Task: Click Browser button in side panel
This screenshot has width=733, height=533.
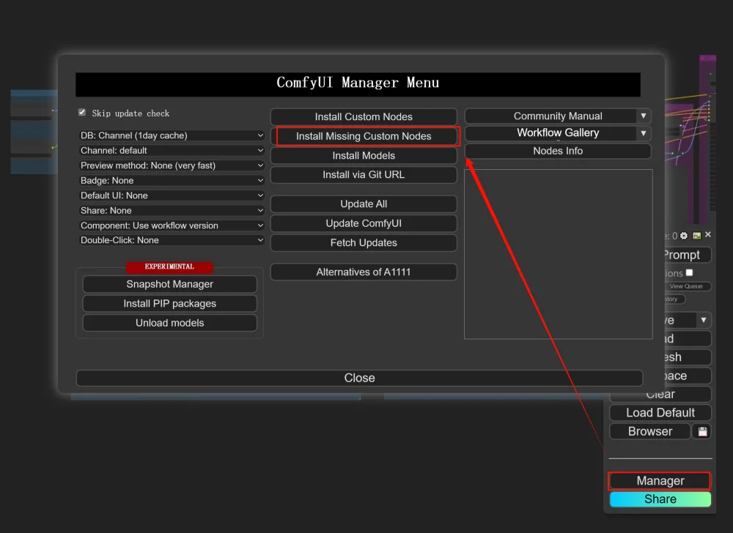Action: pyautogui.click(x=649, y=431)
